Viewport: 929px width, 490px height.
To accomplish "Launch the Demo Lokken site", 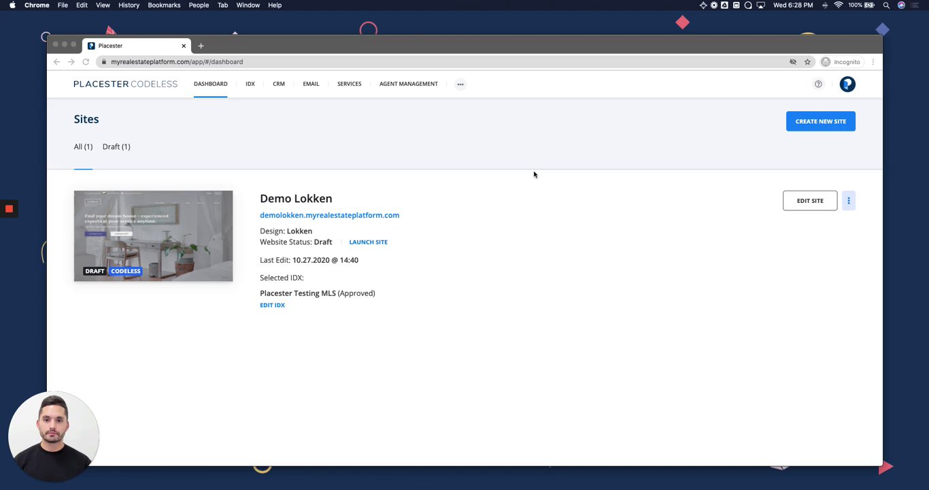I will (368, 242).
